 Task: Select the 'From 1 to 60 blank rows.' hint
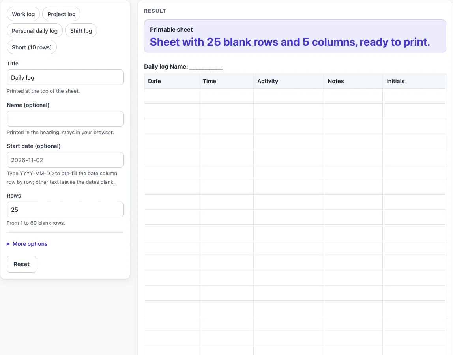[36, 223]
